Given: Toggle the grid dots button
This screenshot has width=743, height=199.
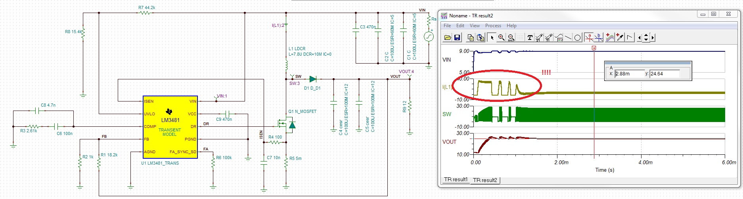Looking at the screenshot, I should click(520, 38).
